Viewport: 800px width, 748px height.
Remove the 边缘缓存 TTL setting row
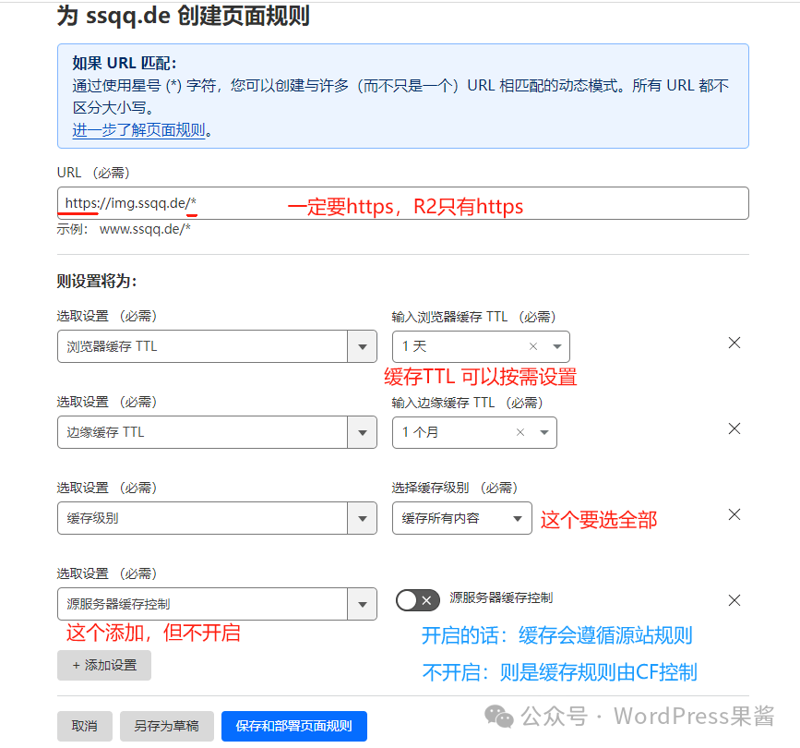coord(734,428)
